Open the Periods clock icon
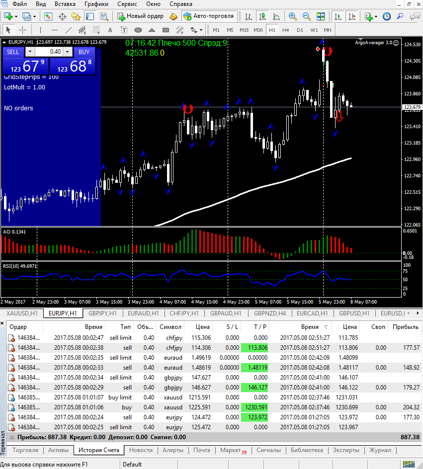Screen dimensions: 423x469 [x=387, y=16]
